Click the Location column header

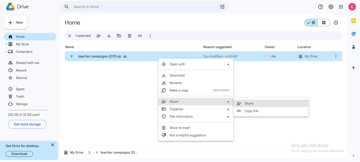coord(304,47)
